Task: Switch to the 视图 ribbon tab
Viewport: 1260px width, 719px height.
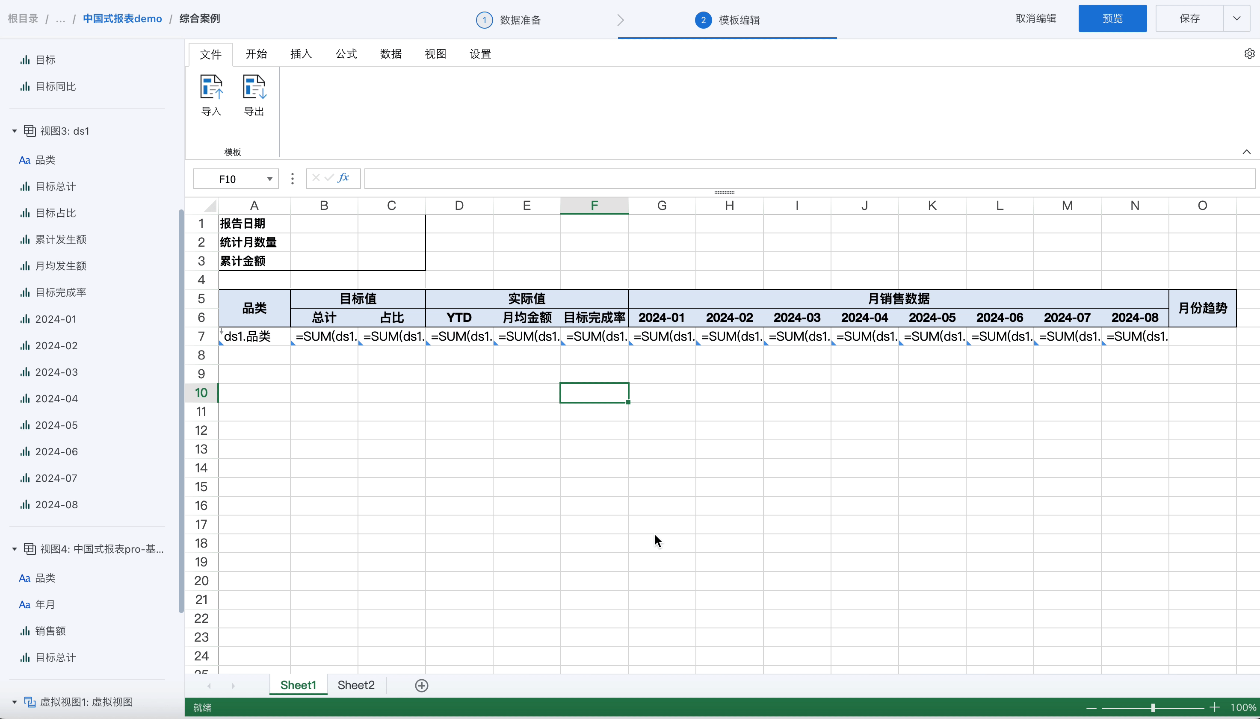Action: click(436, 54)
